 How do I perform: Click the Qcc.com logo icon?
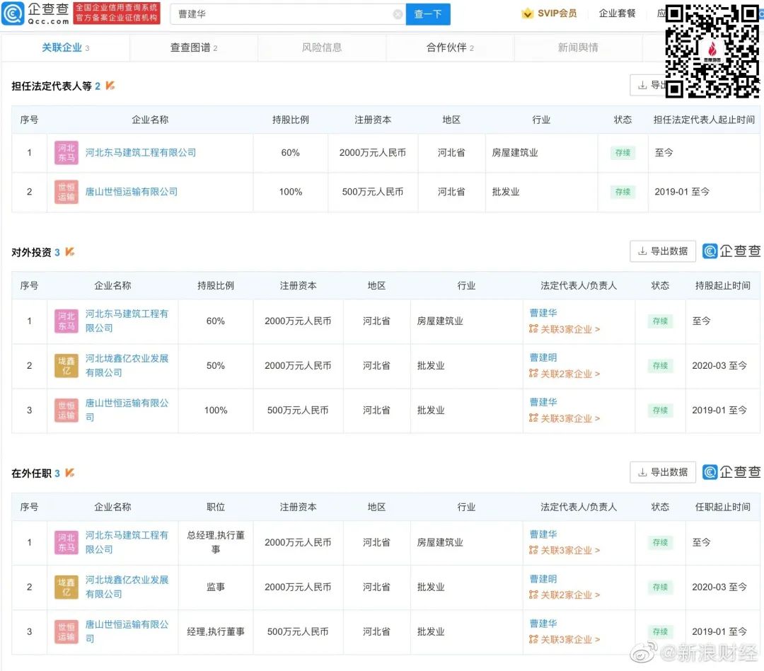tap(13, 13)
